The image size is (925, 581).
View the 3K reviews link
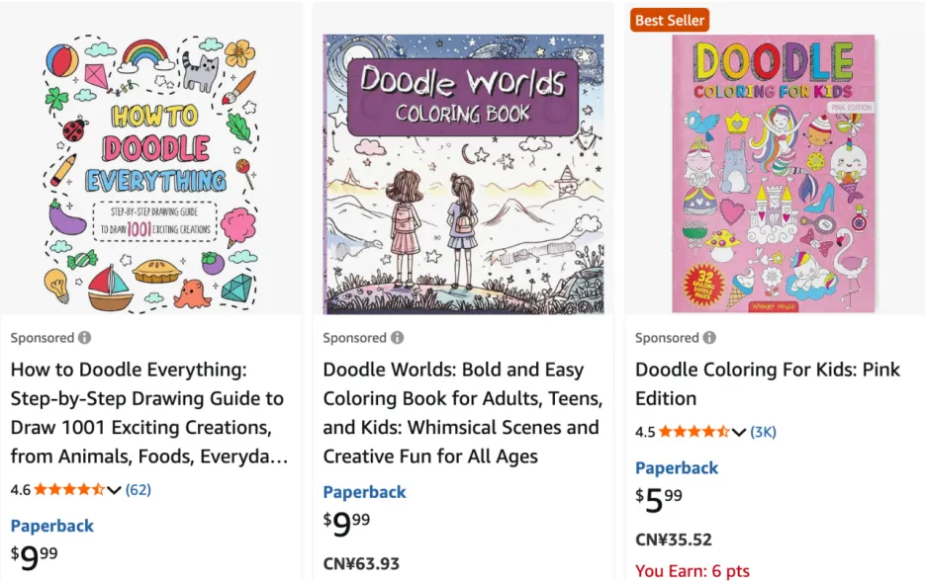pyautogui.click(x=764, y=432)
